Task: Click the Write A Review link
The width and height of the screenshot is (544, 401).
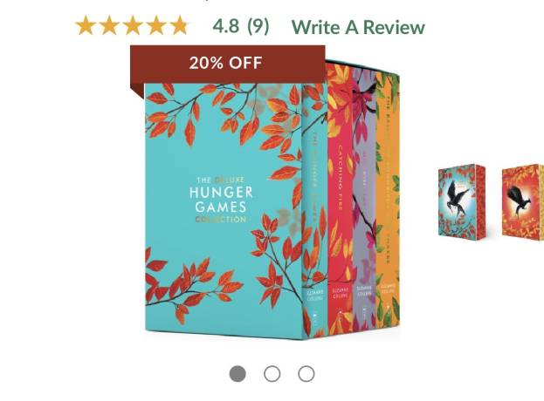Action: click(358, 27)
